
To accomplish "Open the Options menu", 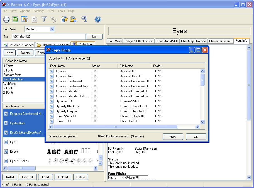I will click(25, 11).
